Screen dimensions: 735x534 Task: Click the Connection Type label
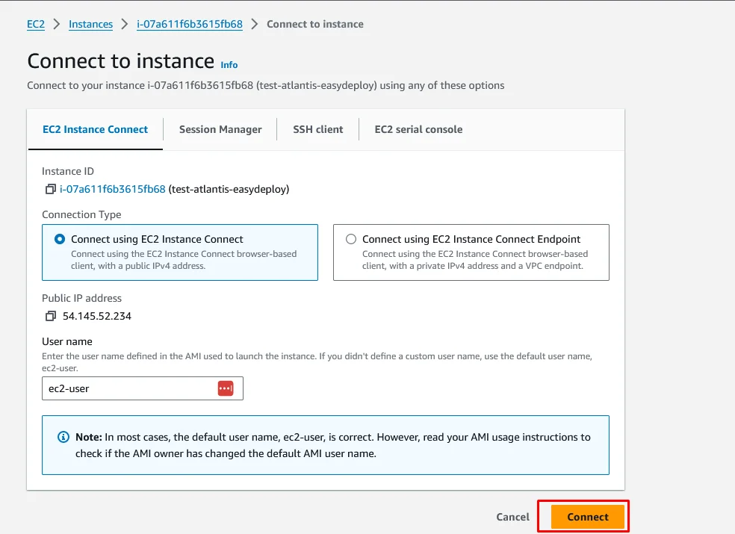click(81, 214)
